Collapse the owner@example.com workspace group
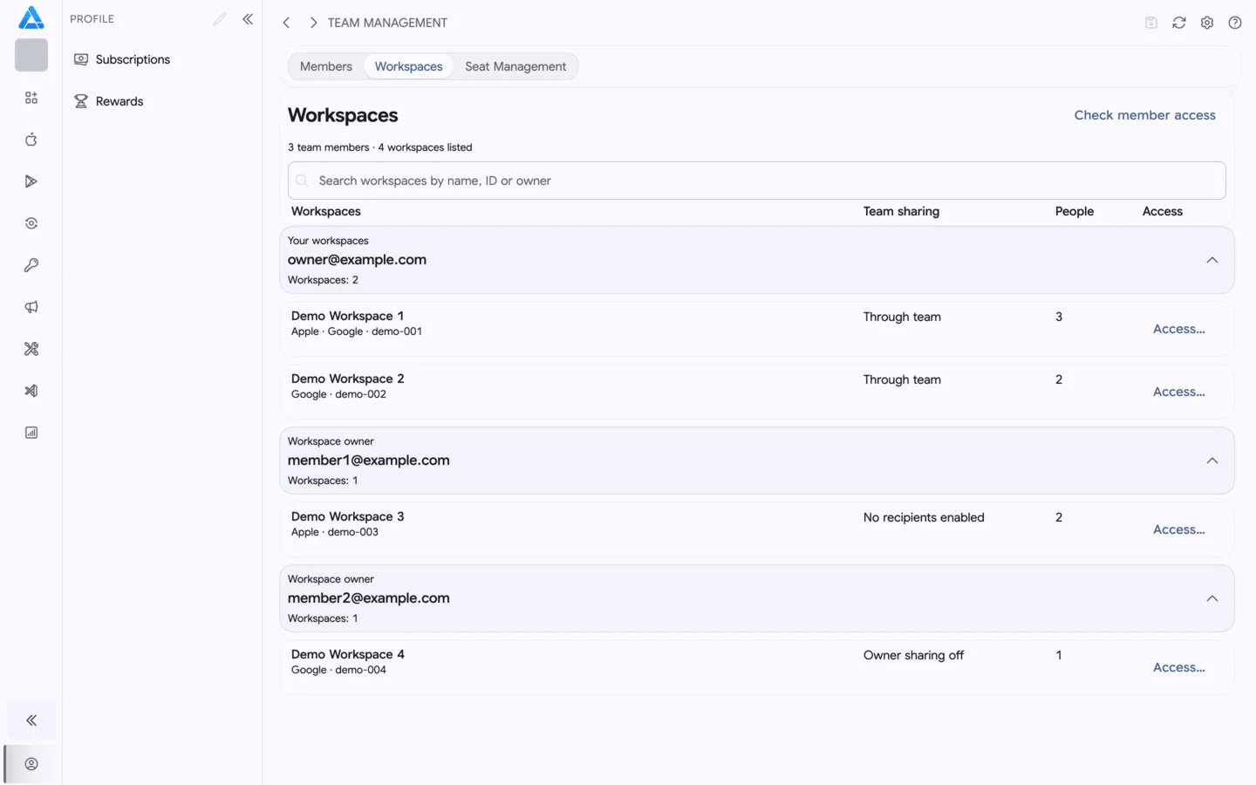Image resolution: width=1256 pixels, height=785 pixels. [1212, 260]
